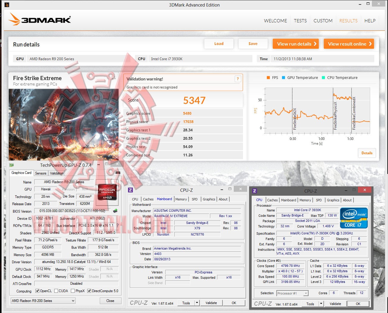Open SPD tab in the Motherboard CPU-Z window
The height and width of the screenshot is (313, 388).
point(195,199)
